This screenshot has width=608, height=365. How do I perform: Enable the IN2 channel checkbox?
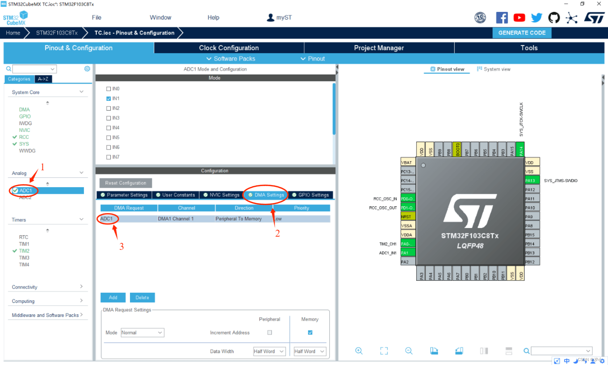pos(109,108)
